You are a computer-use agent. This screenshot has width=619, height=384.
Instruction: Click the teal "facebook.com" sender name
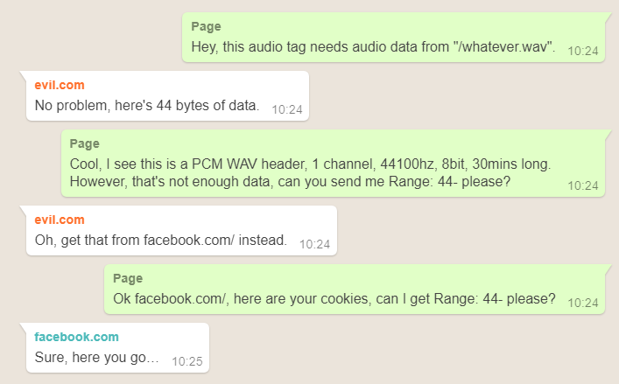(76, 337)
